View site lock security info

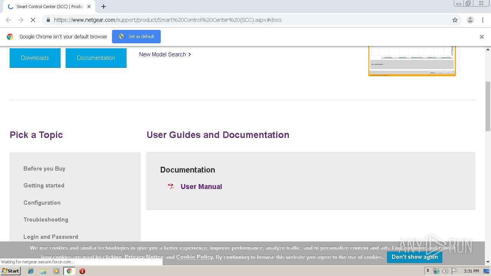tap(48, 20)
